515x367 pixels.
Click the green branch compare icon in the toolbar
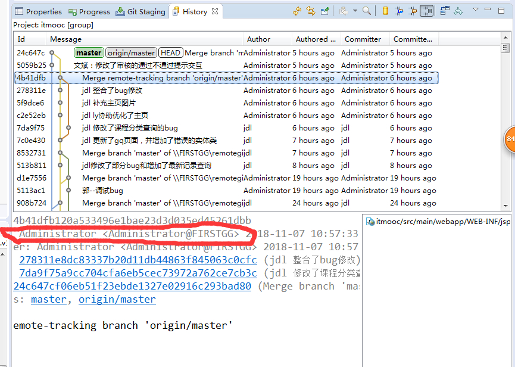pyautogui.click(x=458, y=10)
